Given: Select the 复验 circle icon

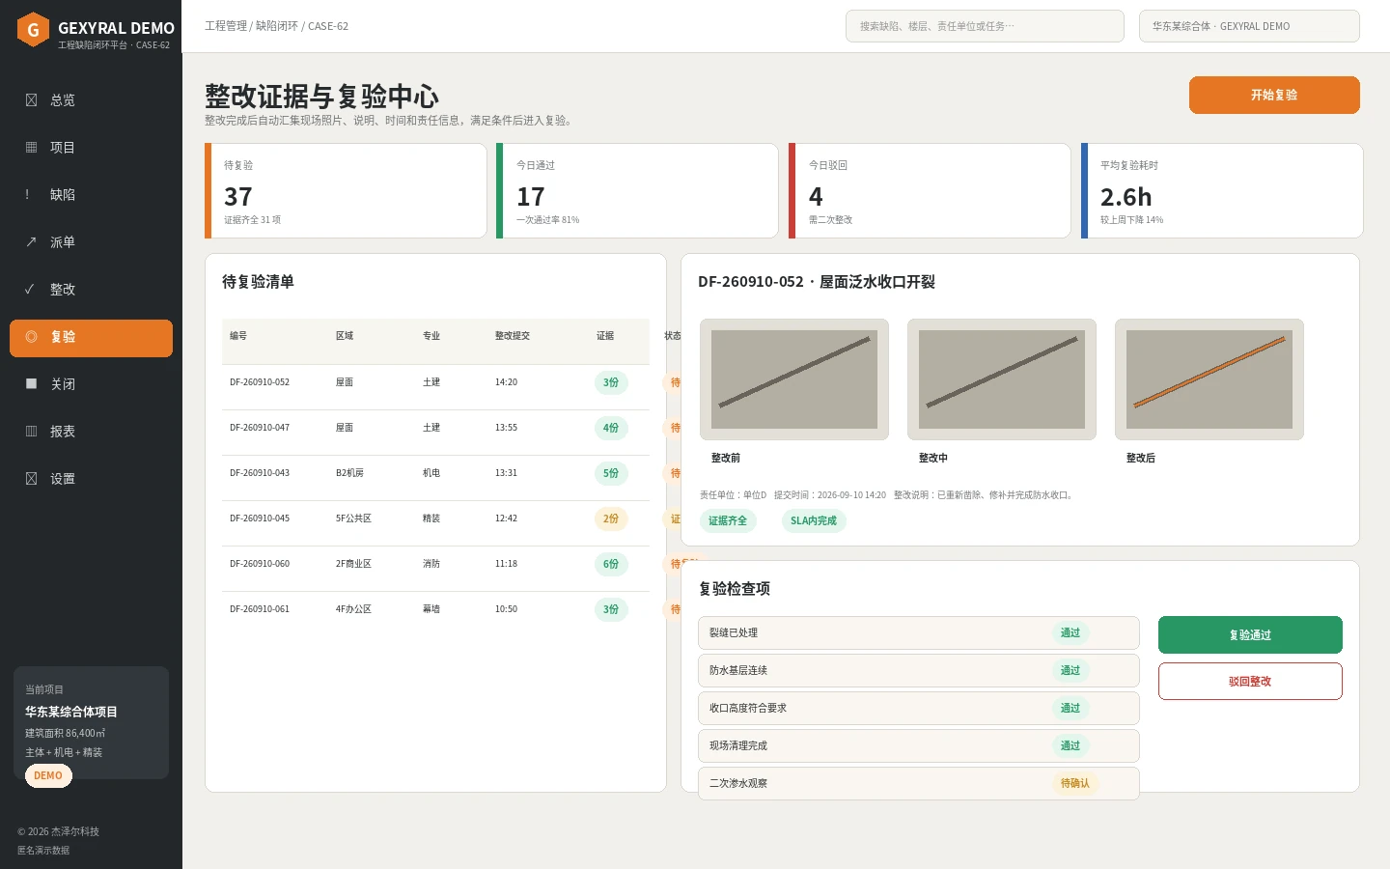Looking at the screenshot, I should (x=31, y=336).
